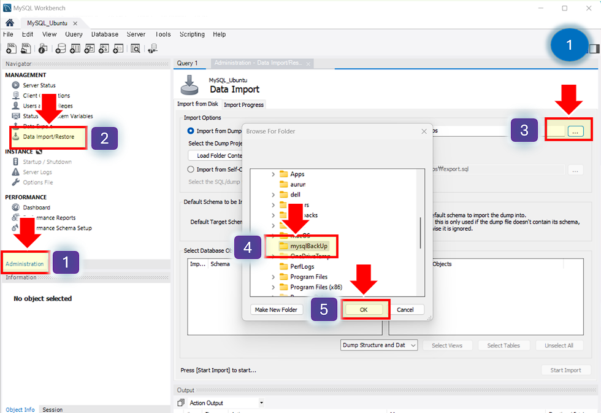Click Make New Folder button
601x413 pixels.
point(276,309)
